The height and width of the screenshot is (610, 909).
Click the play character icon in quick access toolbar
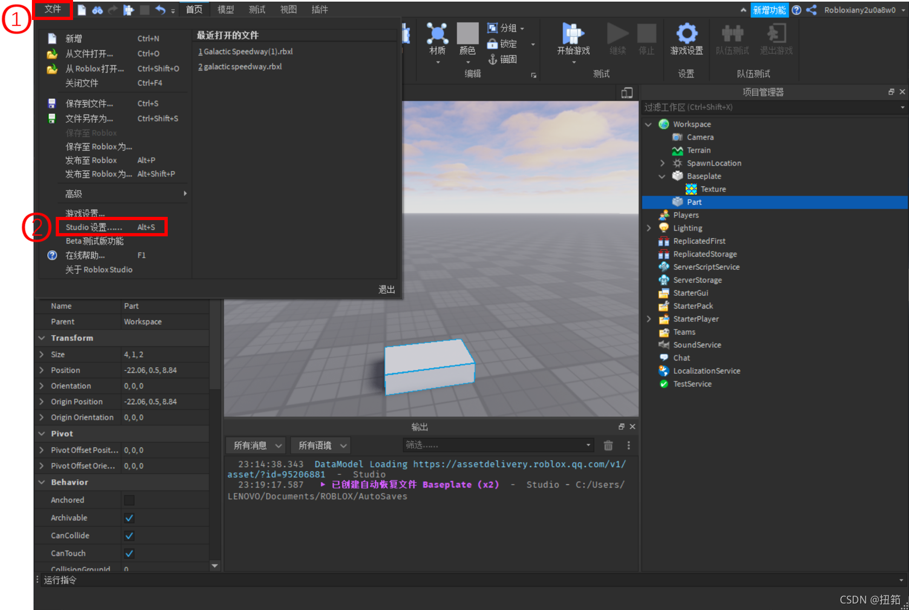129,10
